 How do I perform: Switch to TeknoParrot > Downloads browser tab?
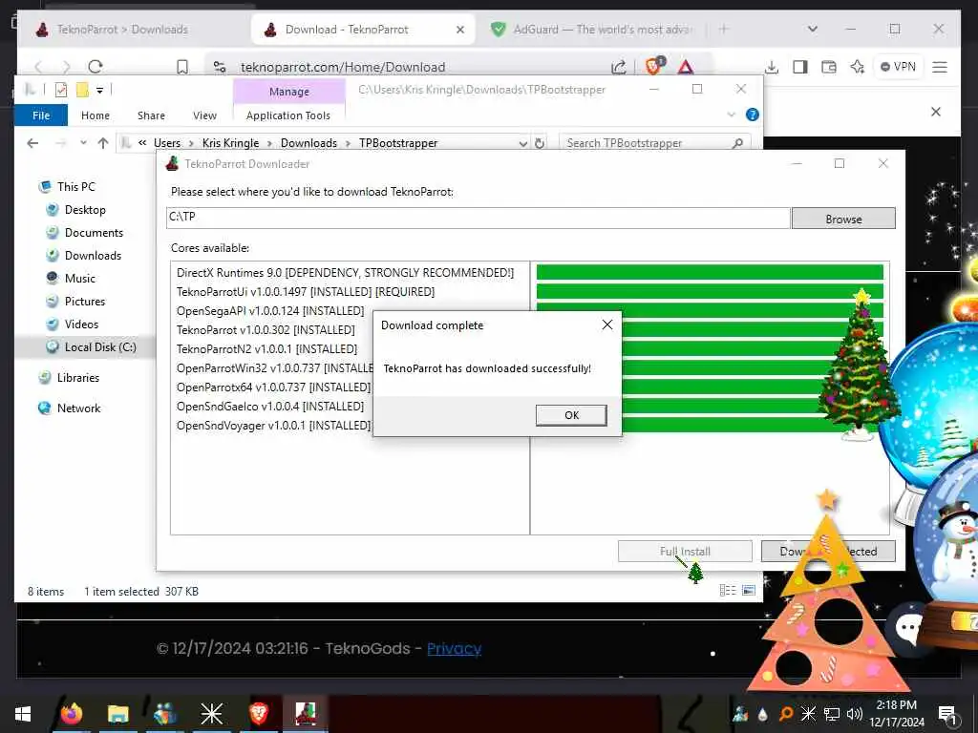pyautogui.click(x=122, y=30)
